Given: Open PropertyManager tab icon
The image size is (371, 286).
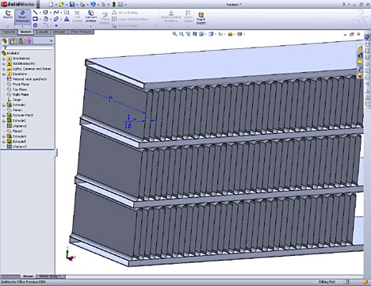Looking at the screenshot, I should (x=13, y=41).
